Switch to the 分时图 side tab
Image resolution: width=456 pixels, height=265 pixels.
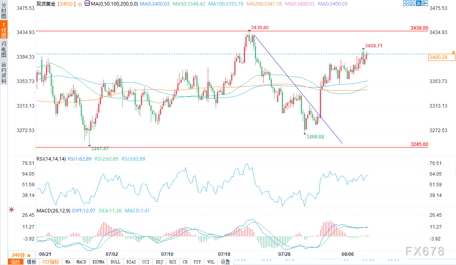click(4, 11)
